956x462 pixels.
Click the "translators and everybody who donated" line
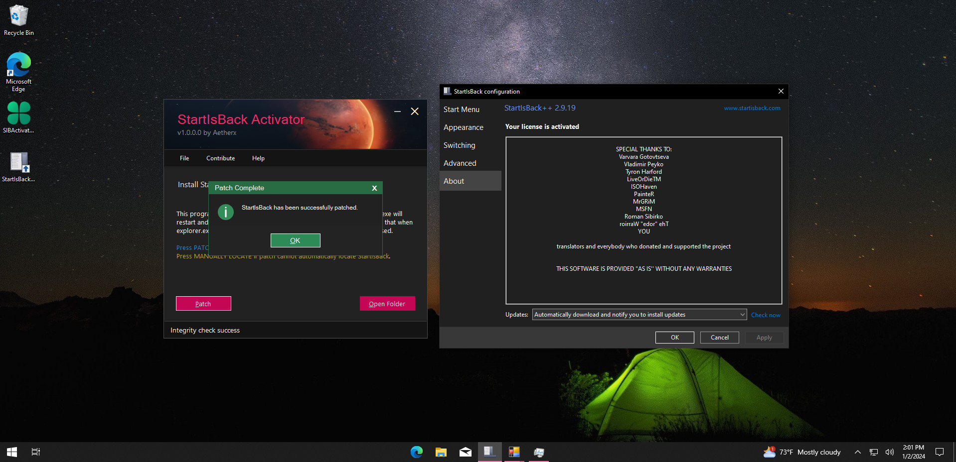pos(644,246)
